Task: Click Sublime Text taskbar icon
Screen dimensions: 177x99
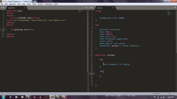Action: coord(52,97)
